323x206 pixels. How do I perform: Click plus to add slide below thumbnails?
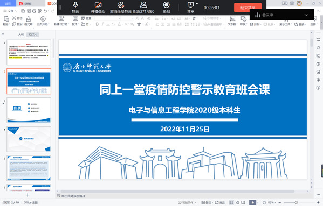point(28,195)
